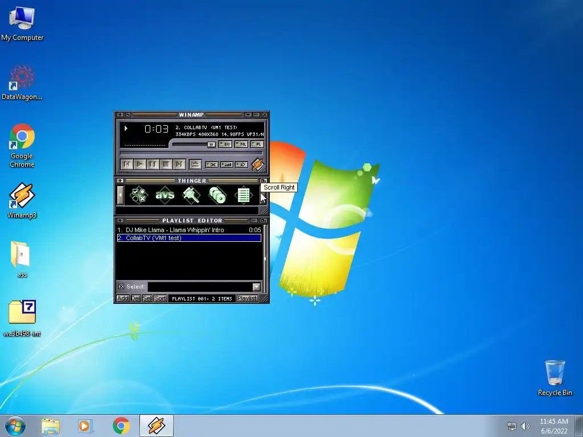Click Scroll Right arrow in Thinger
The width and height of the screenshot is (583, 437).
pos(262,195)
